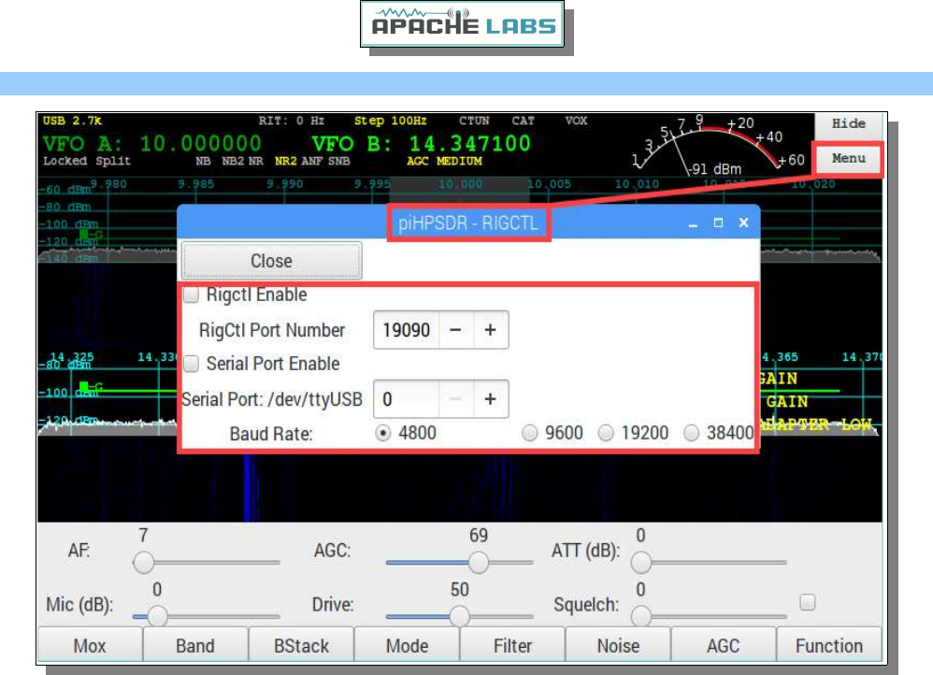Screen dimensions: 933x675
Task: Click the Serial Port ttyUSB value field
Action: click(407, 399)
